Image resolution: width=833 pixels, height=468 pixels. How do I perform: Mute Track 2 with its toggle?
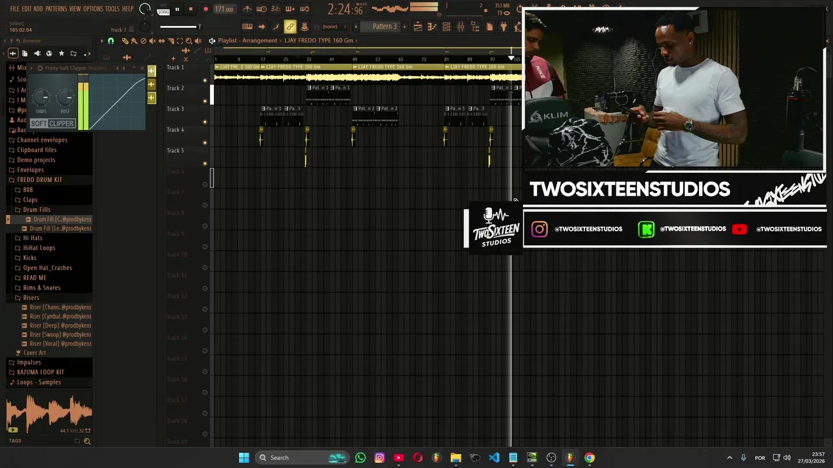point(205,101)
